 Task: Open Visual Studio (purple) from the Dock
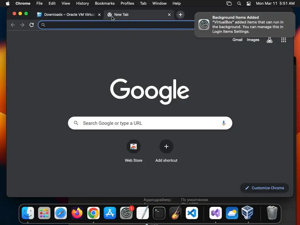coord(216,213)
